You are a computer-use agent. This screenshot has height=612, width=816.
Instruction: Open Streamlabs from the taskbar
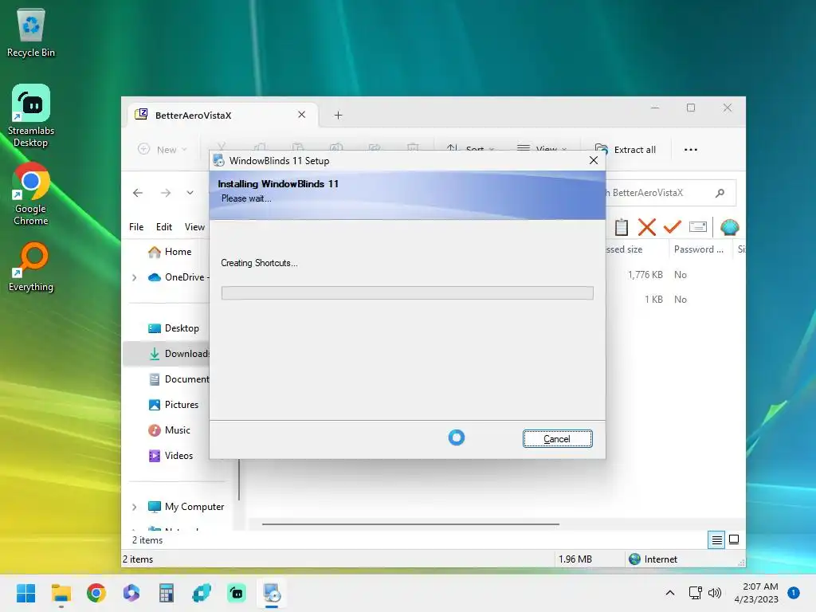click(236, 593)
